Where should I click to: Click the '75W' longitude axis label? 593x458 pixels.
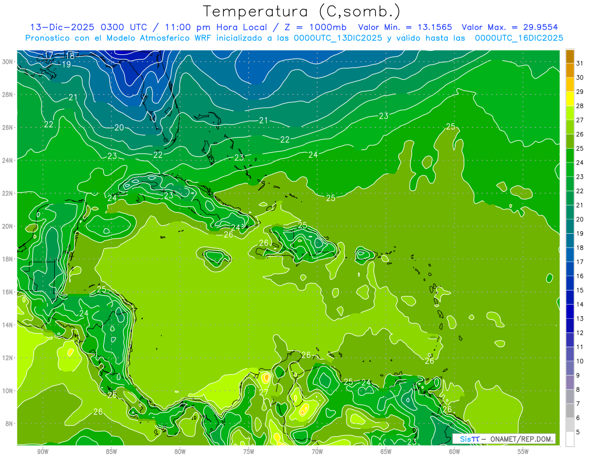249,452
